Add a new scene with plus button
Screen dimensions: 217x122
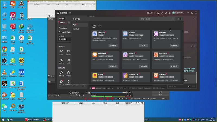69,23
